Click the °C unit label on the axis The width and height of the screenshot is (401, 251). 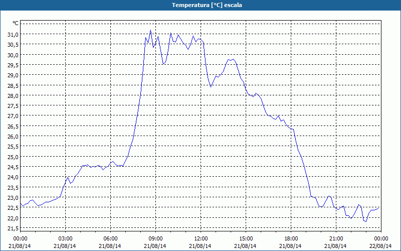(x=16, y=23)
